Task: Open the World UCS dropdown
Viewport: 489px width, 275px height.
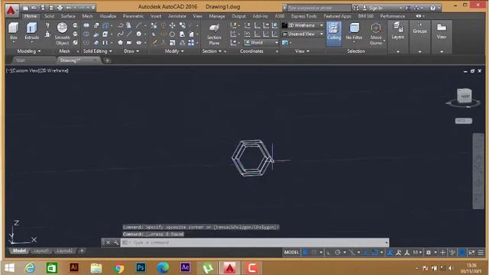Action: (x=261, y=43)
